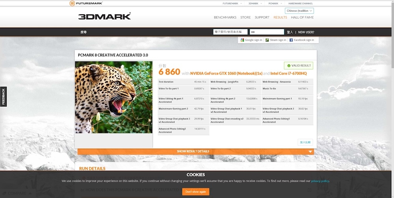The height and width of the screenshot is (198, 394).
Task: Click the Futuremark logo icon
Action: 72,3
